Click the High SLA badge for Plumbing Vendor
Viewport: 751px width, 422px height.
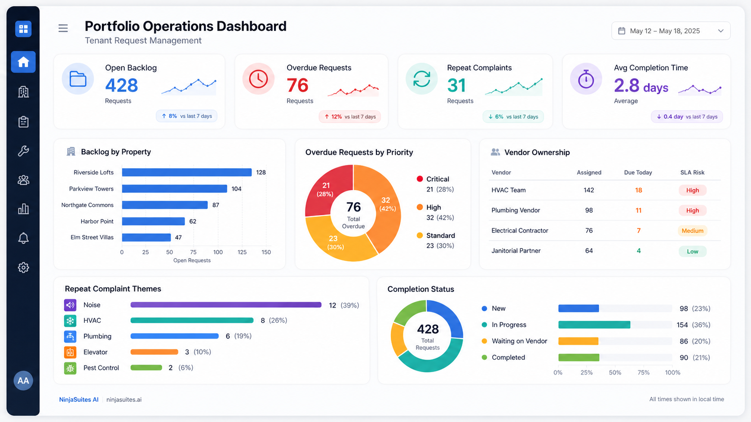pyautogui.click(x=692, y=210)
